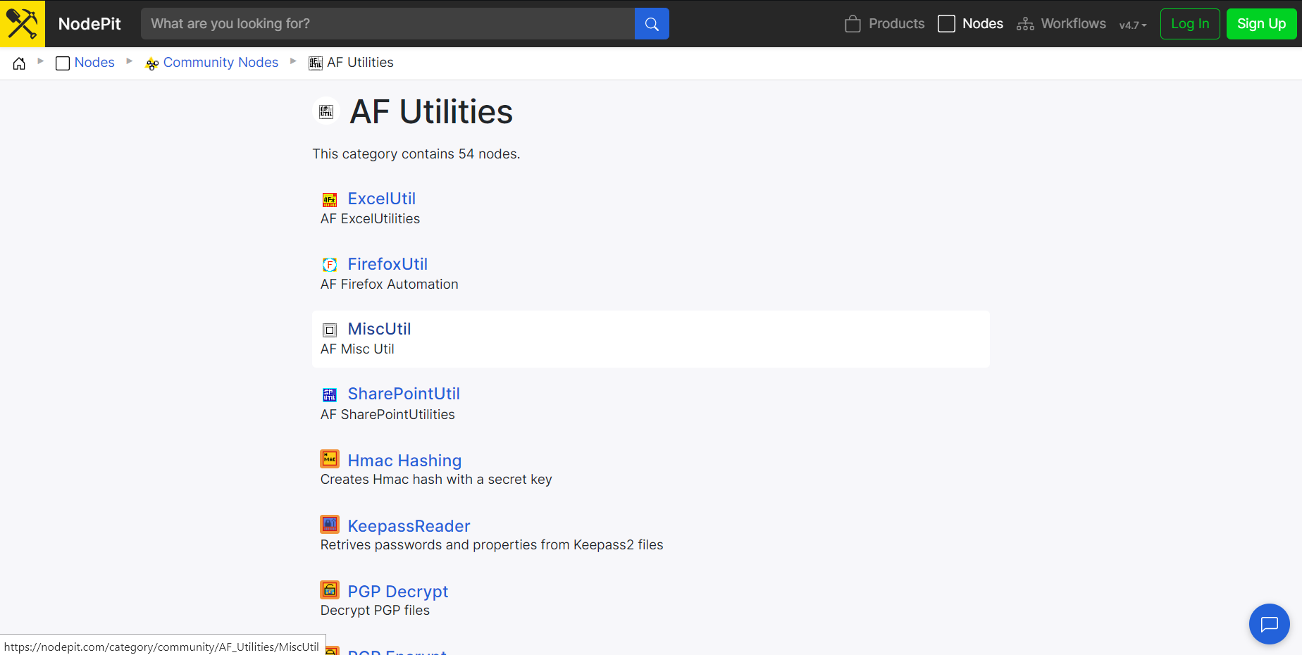Click the AF Utilities page heading

431,112
